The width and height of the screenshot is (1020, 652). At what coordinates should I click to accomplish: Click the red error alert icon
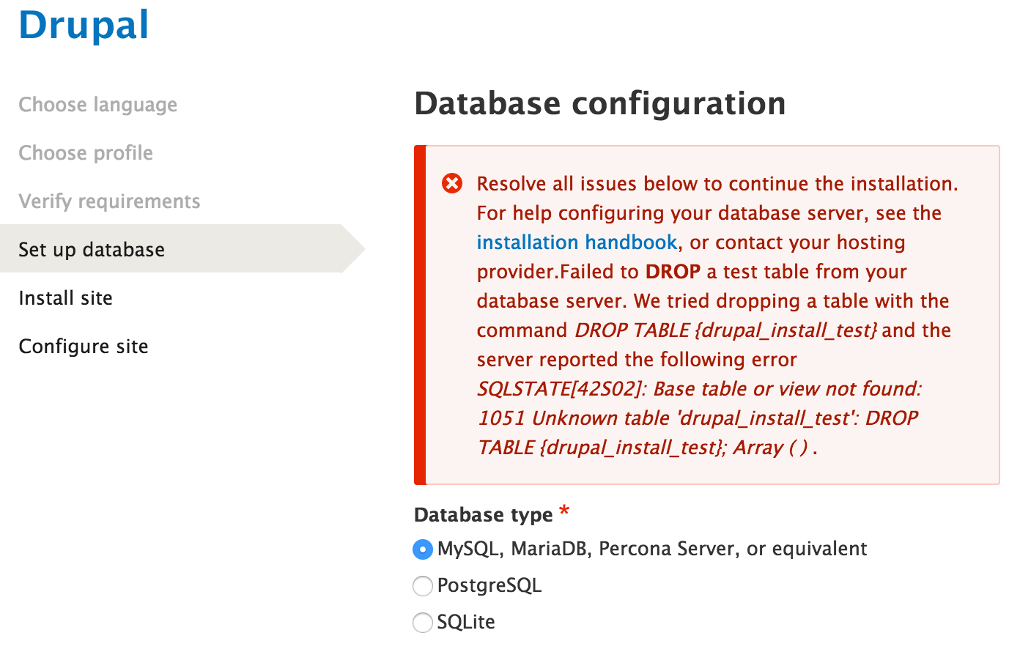pyautogui.click(x=452, y=184)
